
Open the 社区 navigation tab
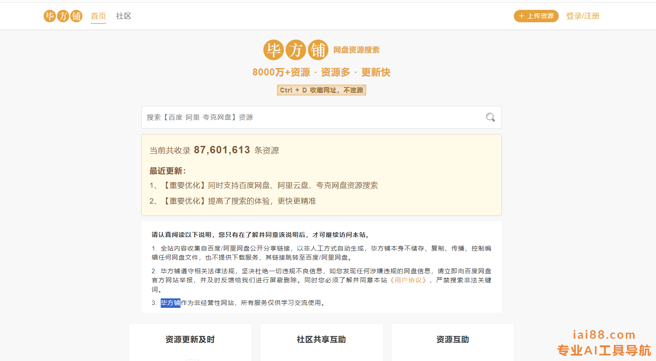click(124, 16)
